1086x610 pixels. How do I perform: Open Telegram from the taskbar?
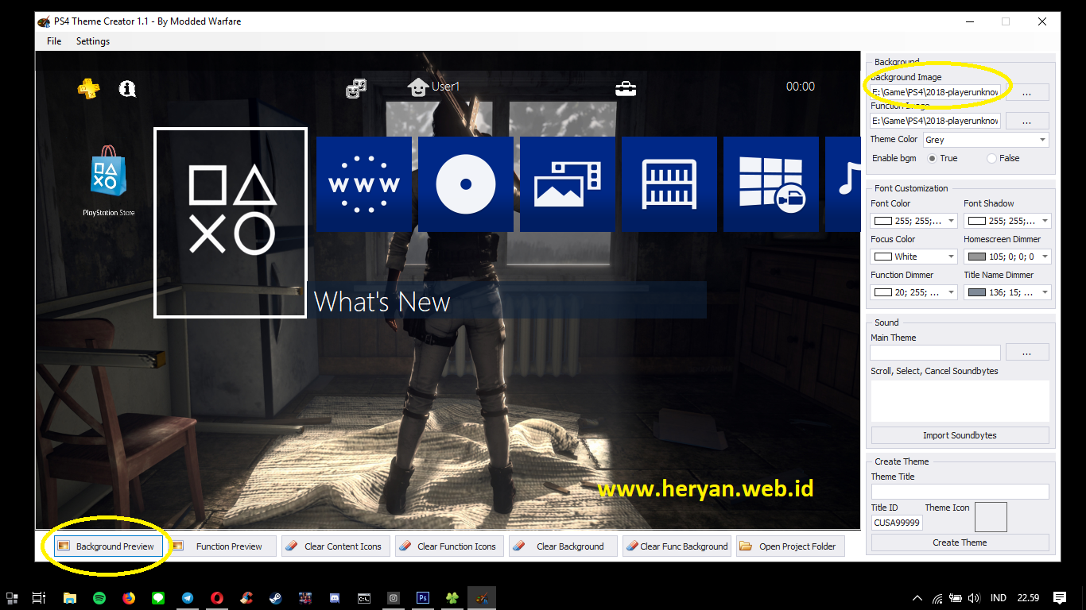tap(188, 598)
